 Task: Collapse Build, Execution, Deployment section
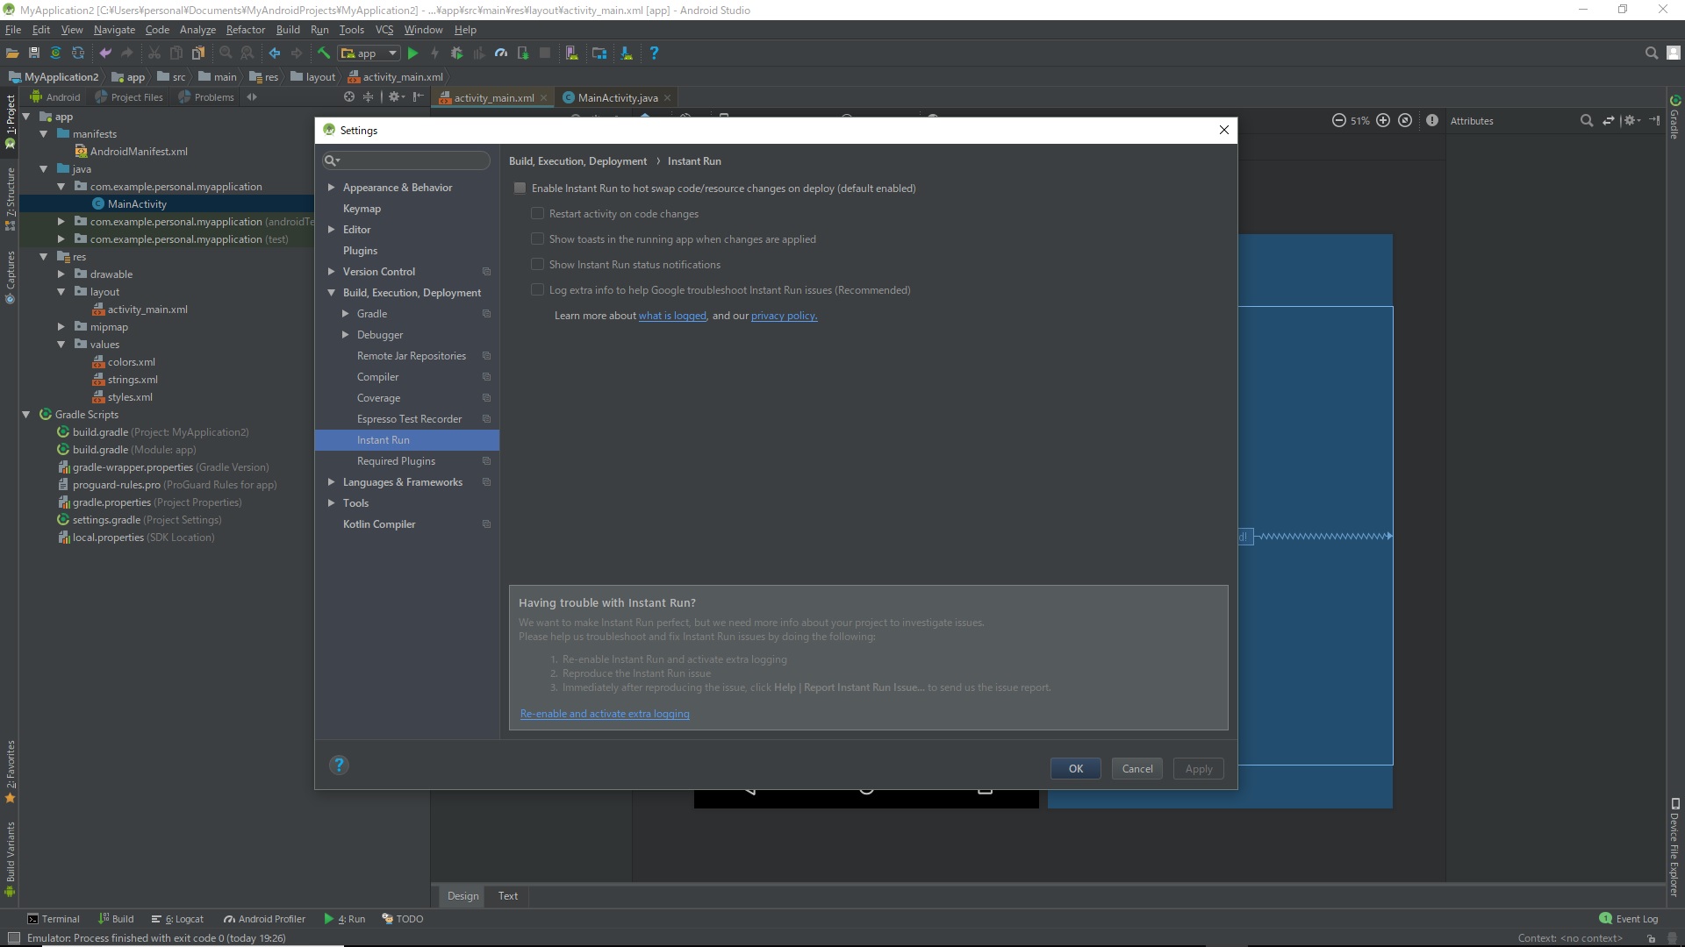point(332,293)
